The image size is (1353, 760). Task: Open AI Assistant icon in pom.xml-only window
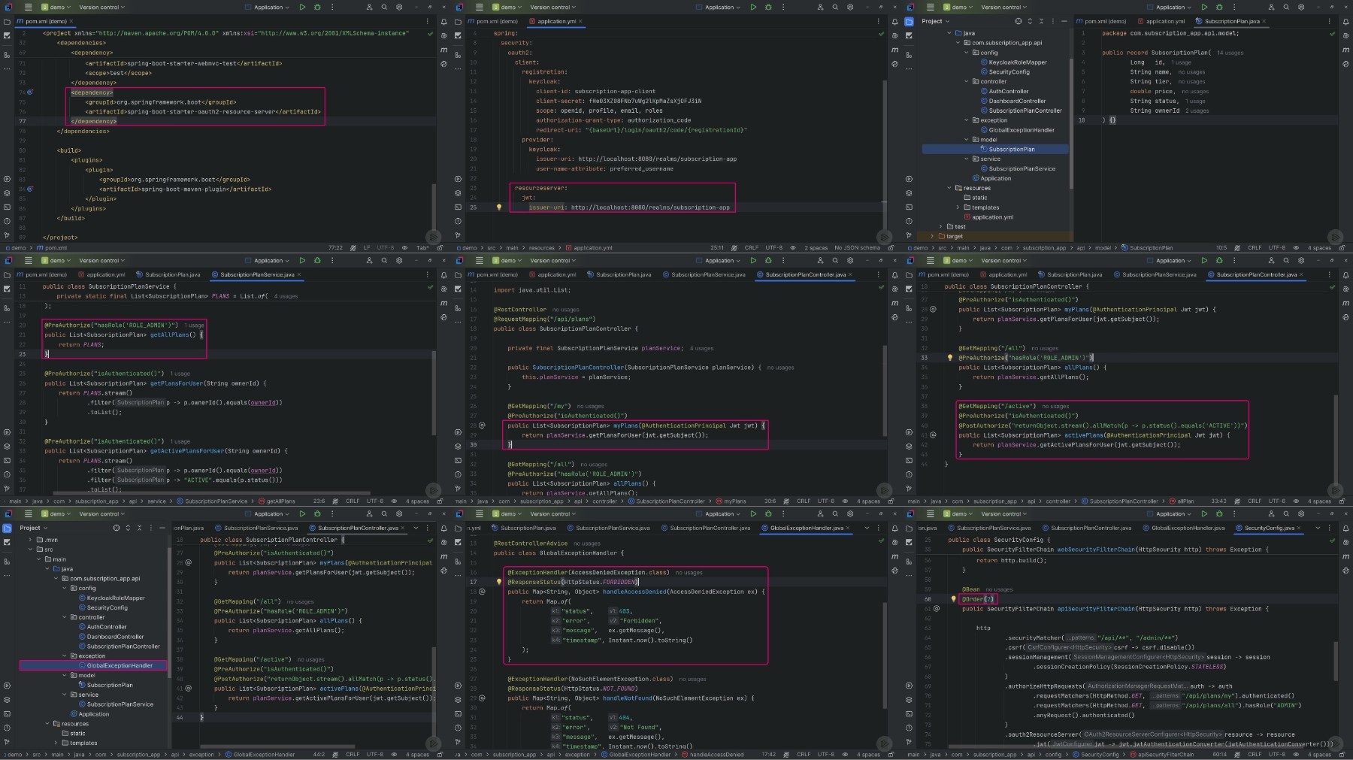pos(443,35)
